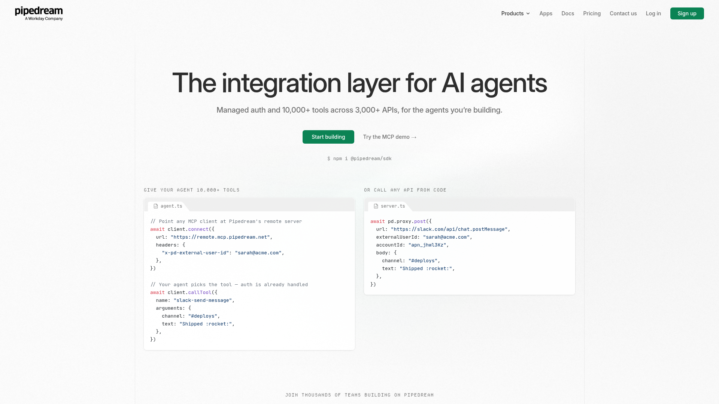The height and width of the screenshot is (404, 719).
Task: Open the Products dropdown menu
Action: coord(516,13)
